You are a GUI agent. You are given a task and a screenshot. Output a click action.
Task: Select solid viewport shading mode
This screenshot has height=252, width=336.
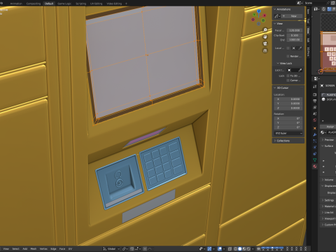[x=239, y=248]
